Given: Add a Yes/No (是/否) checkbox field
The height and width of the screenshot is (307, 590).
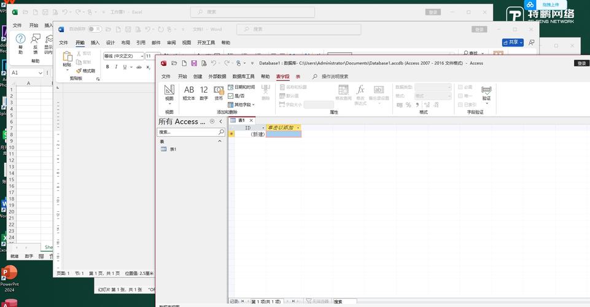Looking at the screenshot, I should pyautogui.click(x=237, y=96).
